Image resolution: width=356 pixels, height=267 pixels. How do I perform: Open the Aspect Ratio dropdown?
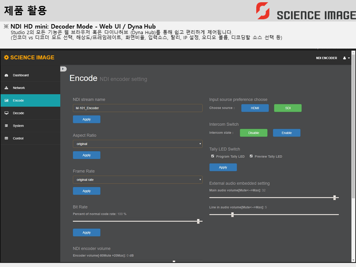coord(138,144)
